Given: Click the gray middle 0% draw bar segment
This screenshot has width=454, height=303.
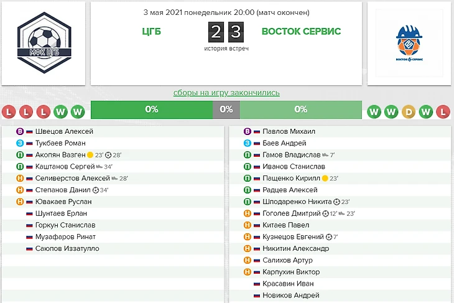Looking at the screenshot, I should [226, 110].
